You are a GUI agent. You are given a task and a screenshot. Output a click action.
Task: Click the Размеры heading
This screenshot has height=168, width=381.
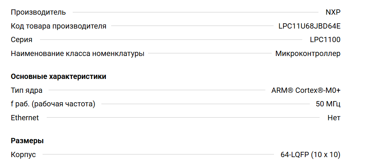(x=27, y=141)
